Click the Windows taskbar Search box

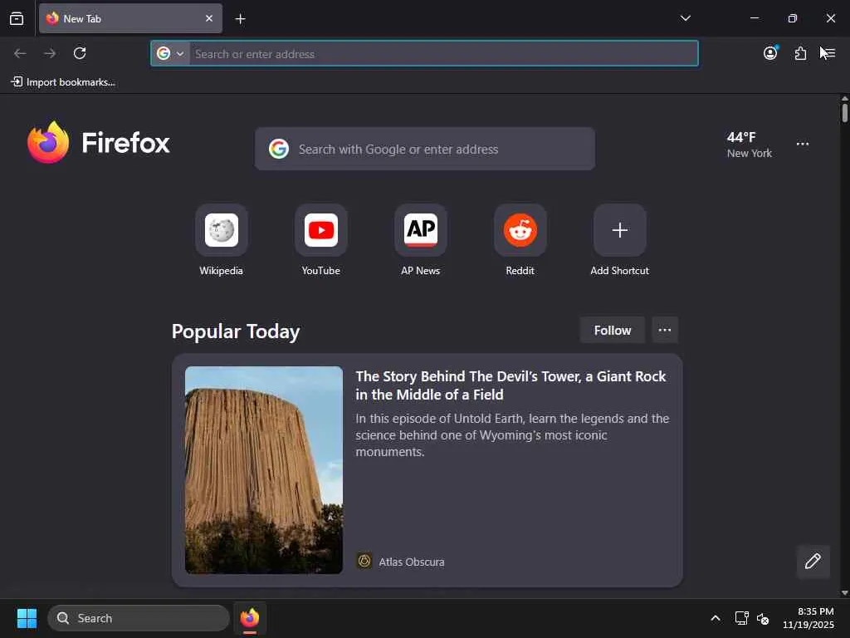[x=139, y=618]
